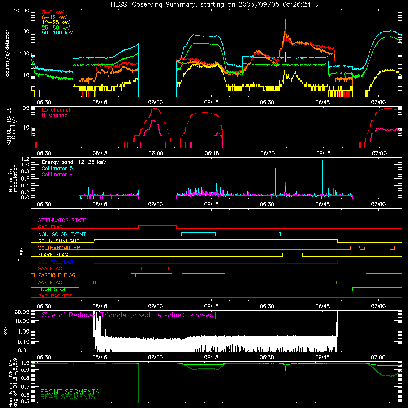Screen dimensions: 408x408
Task: Click the HESSI Observing Summary title
Action: point(216,5)
